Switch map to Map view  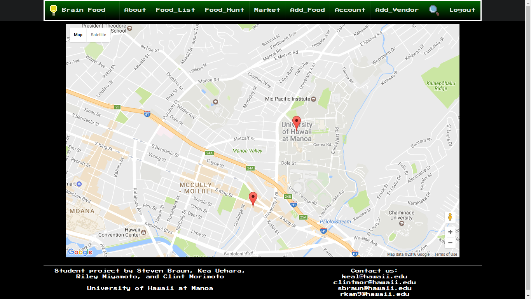(x=78, y=35)
